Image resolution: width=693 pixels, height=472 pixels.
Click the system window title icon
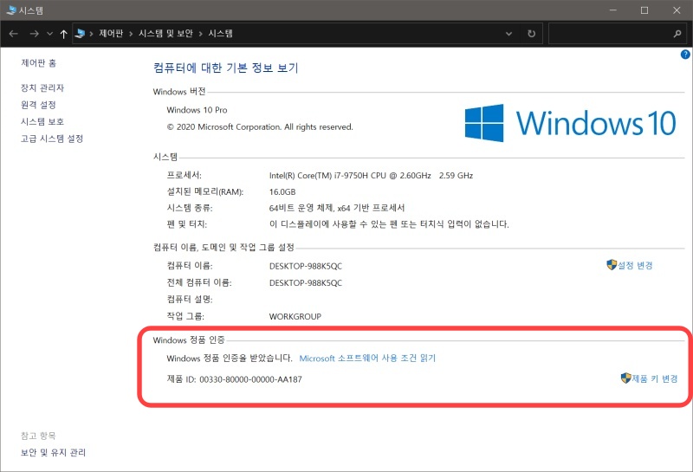[11, 10]
